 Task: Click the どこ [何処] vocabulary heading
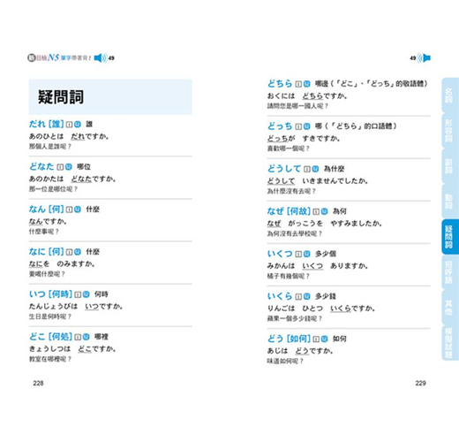click(x=50, y=337)
